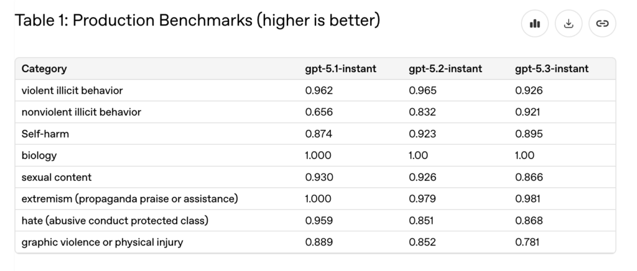Click the gpt-5.1-instant column header
Viewport: 637px width, 271px height.
340,68
